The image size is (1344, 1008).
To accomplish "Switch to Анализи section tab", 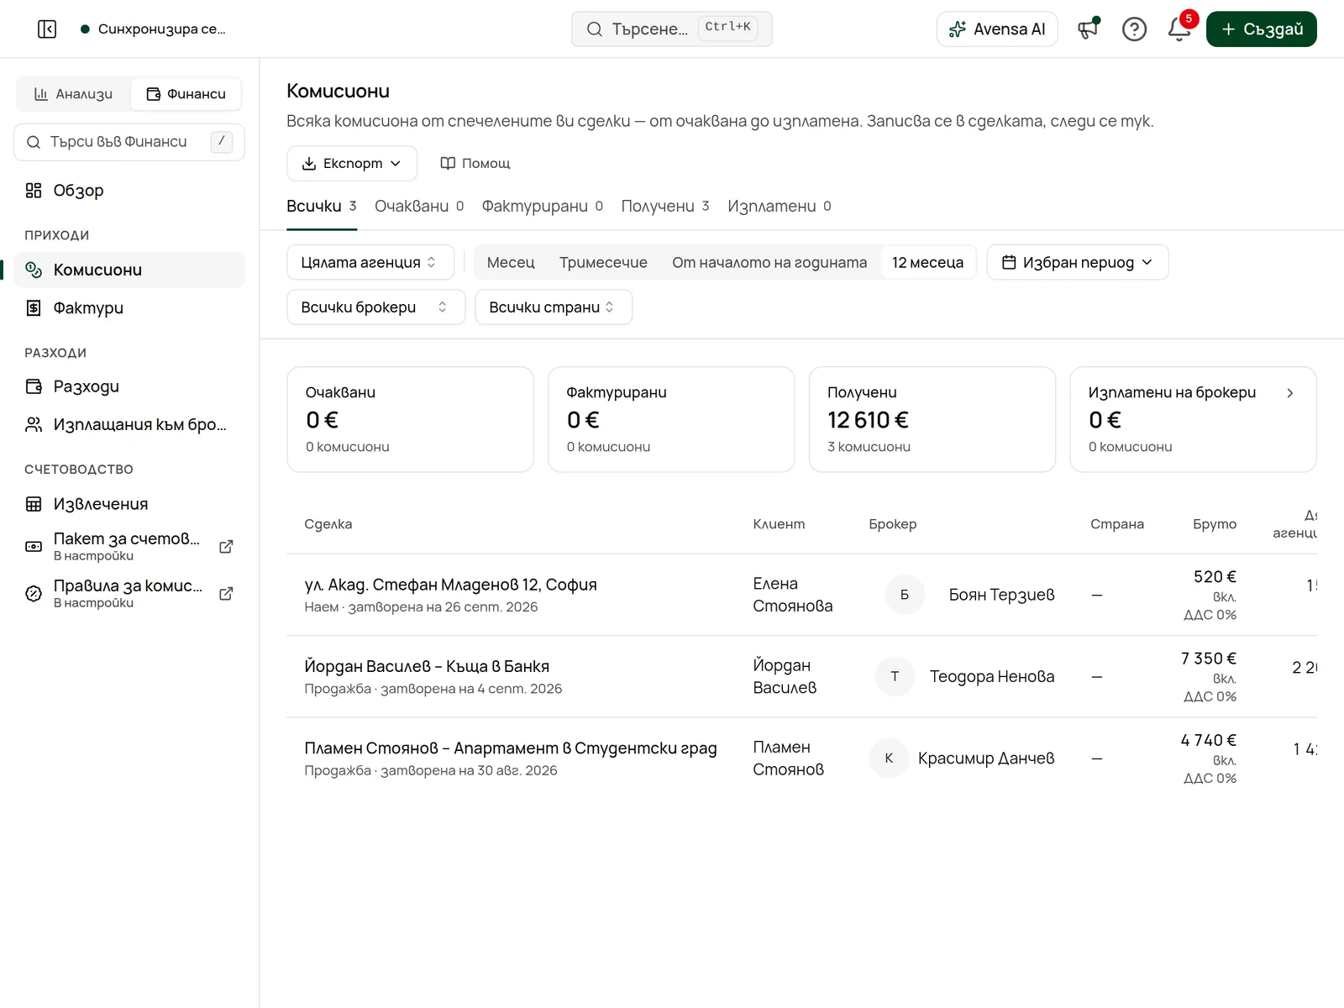I will pyautogui.click(x=73, y=94).
